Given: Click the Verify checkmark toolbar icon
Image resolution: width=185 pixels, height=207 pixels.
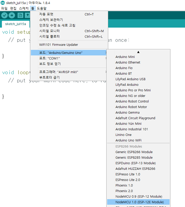Looking at the screenshot, I should pos(4,15).
